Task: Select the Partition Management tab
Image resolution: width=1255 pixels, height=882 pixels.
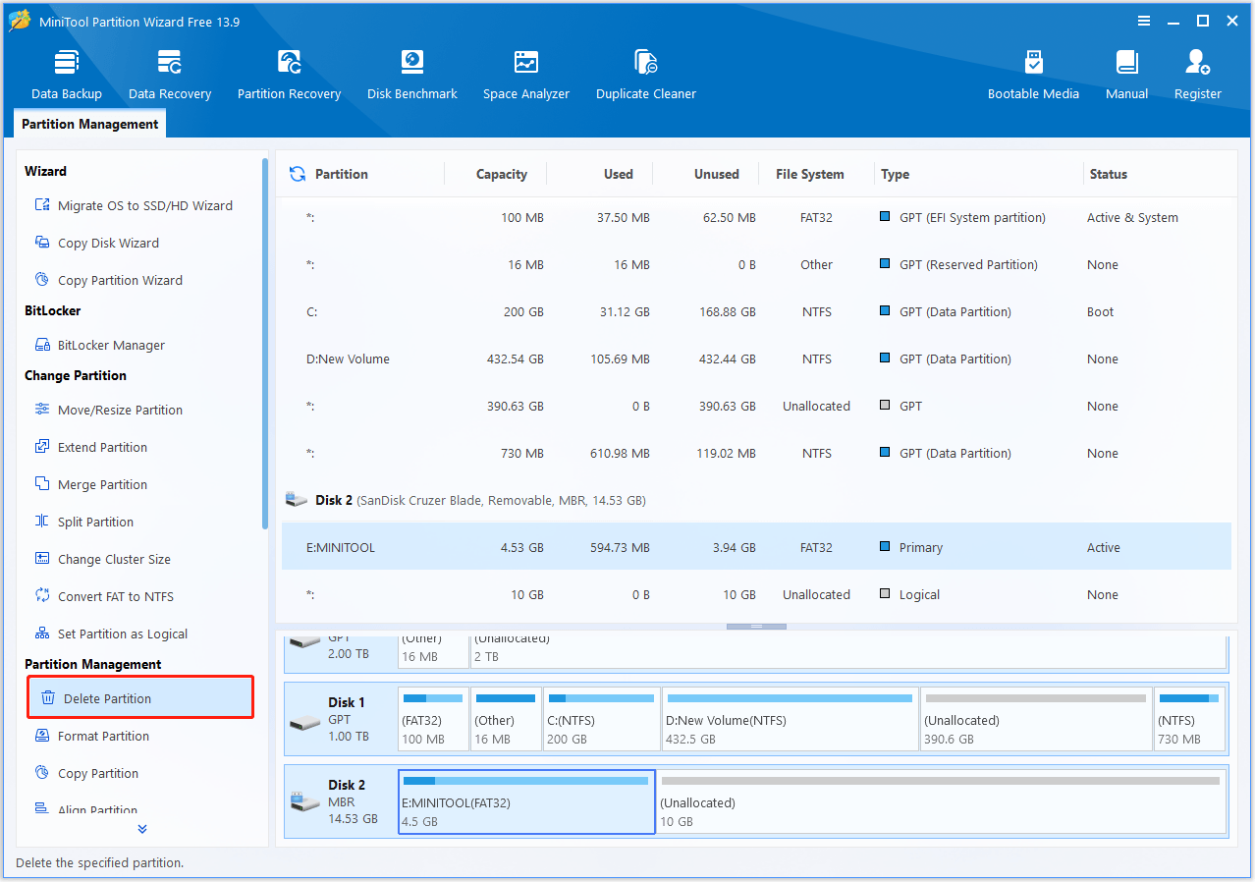Action: [89, 124]
